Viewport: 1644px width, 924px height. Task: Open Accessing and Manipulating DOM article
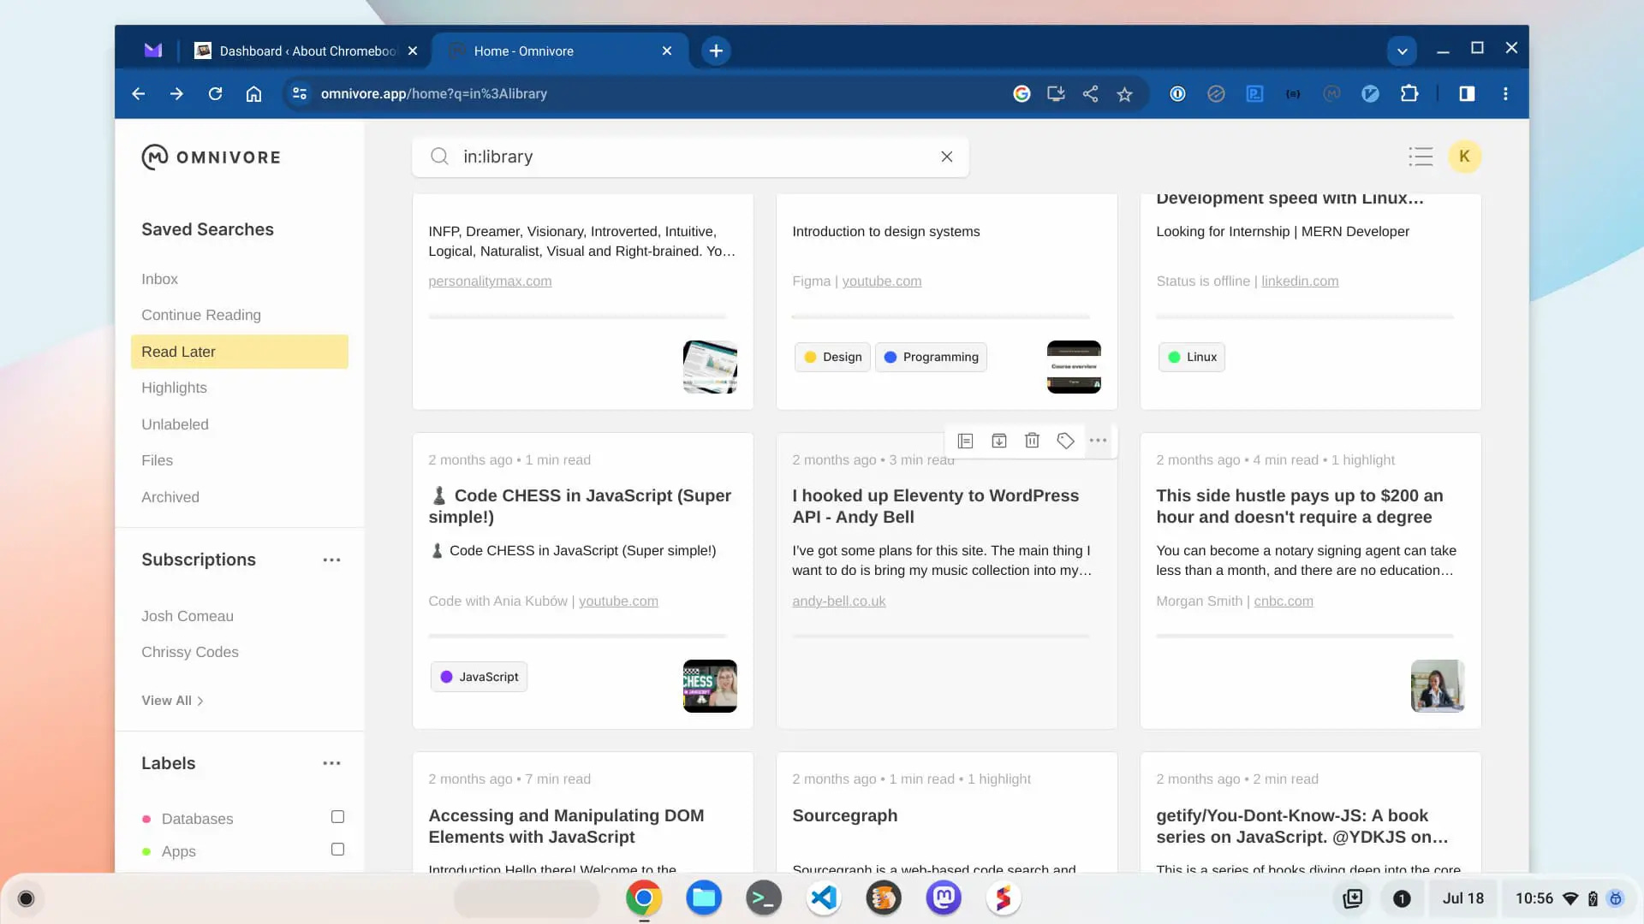(x=566, y=826)
